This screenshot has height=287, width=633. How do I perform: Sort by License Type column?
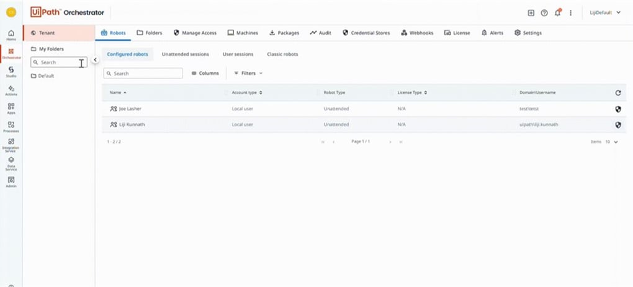point(412,93)
